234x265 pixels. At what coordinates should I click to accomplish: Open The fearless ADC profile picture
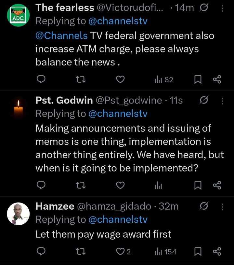[18, 16]
